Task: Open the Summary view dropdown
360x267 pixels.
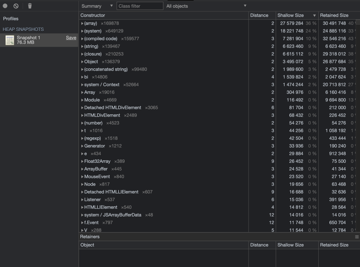Action: 97,6
